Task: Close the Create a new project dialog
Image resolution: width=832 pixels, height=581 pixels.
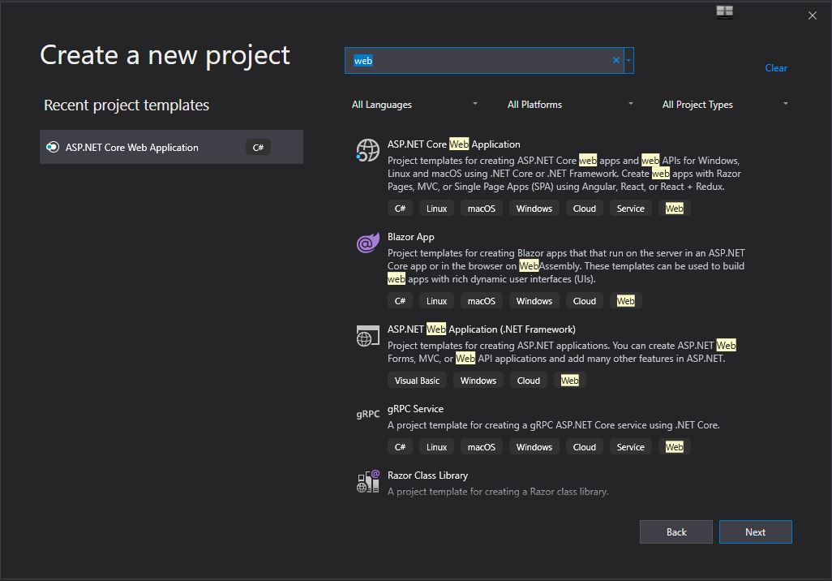Action: 813,15
